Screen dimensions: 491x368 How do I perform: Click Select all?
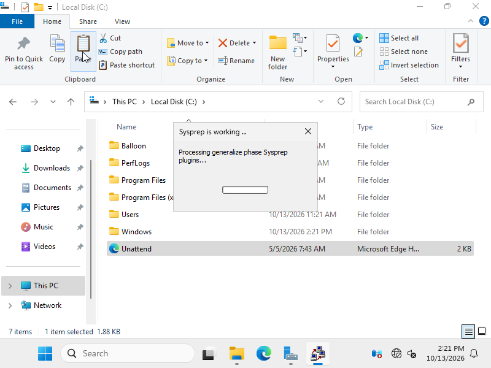click(x=399, y=38)
